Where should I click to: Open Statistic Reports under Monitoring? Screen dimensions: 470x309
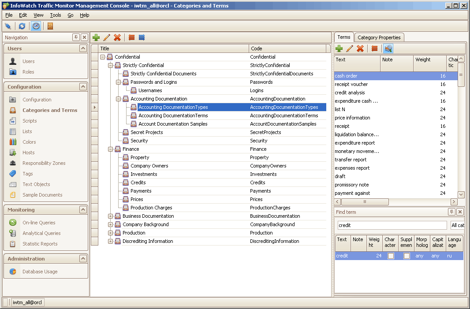point(40,244)
